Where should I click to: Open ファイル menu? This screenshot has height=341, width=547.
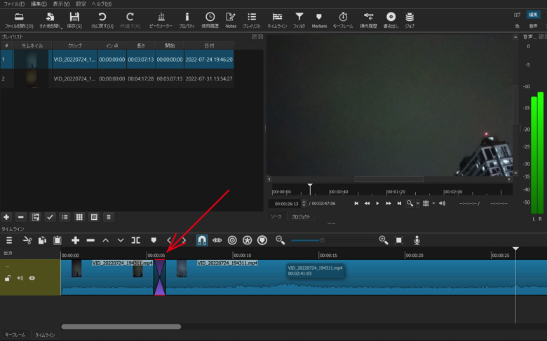point(14,4)
